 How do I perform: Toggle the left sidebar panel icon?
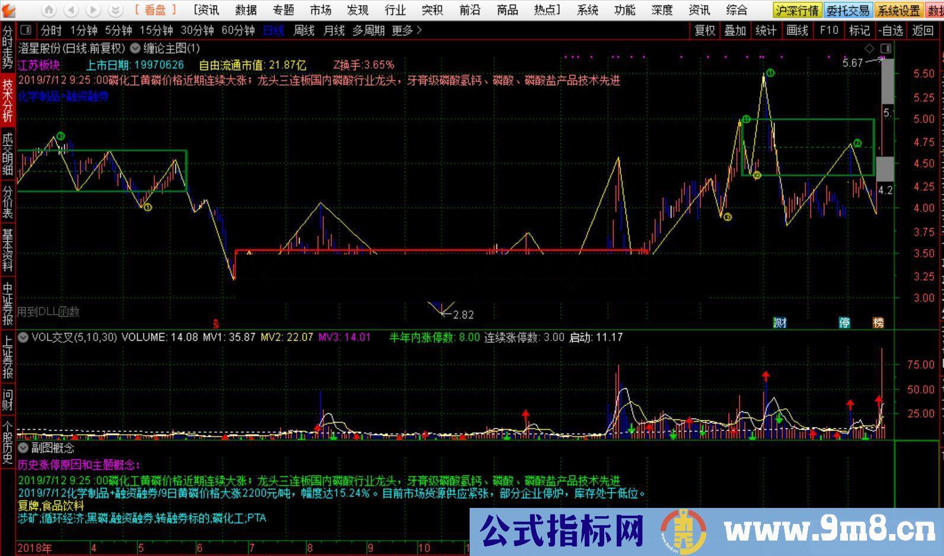(25, 30)
